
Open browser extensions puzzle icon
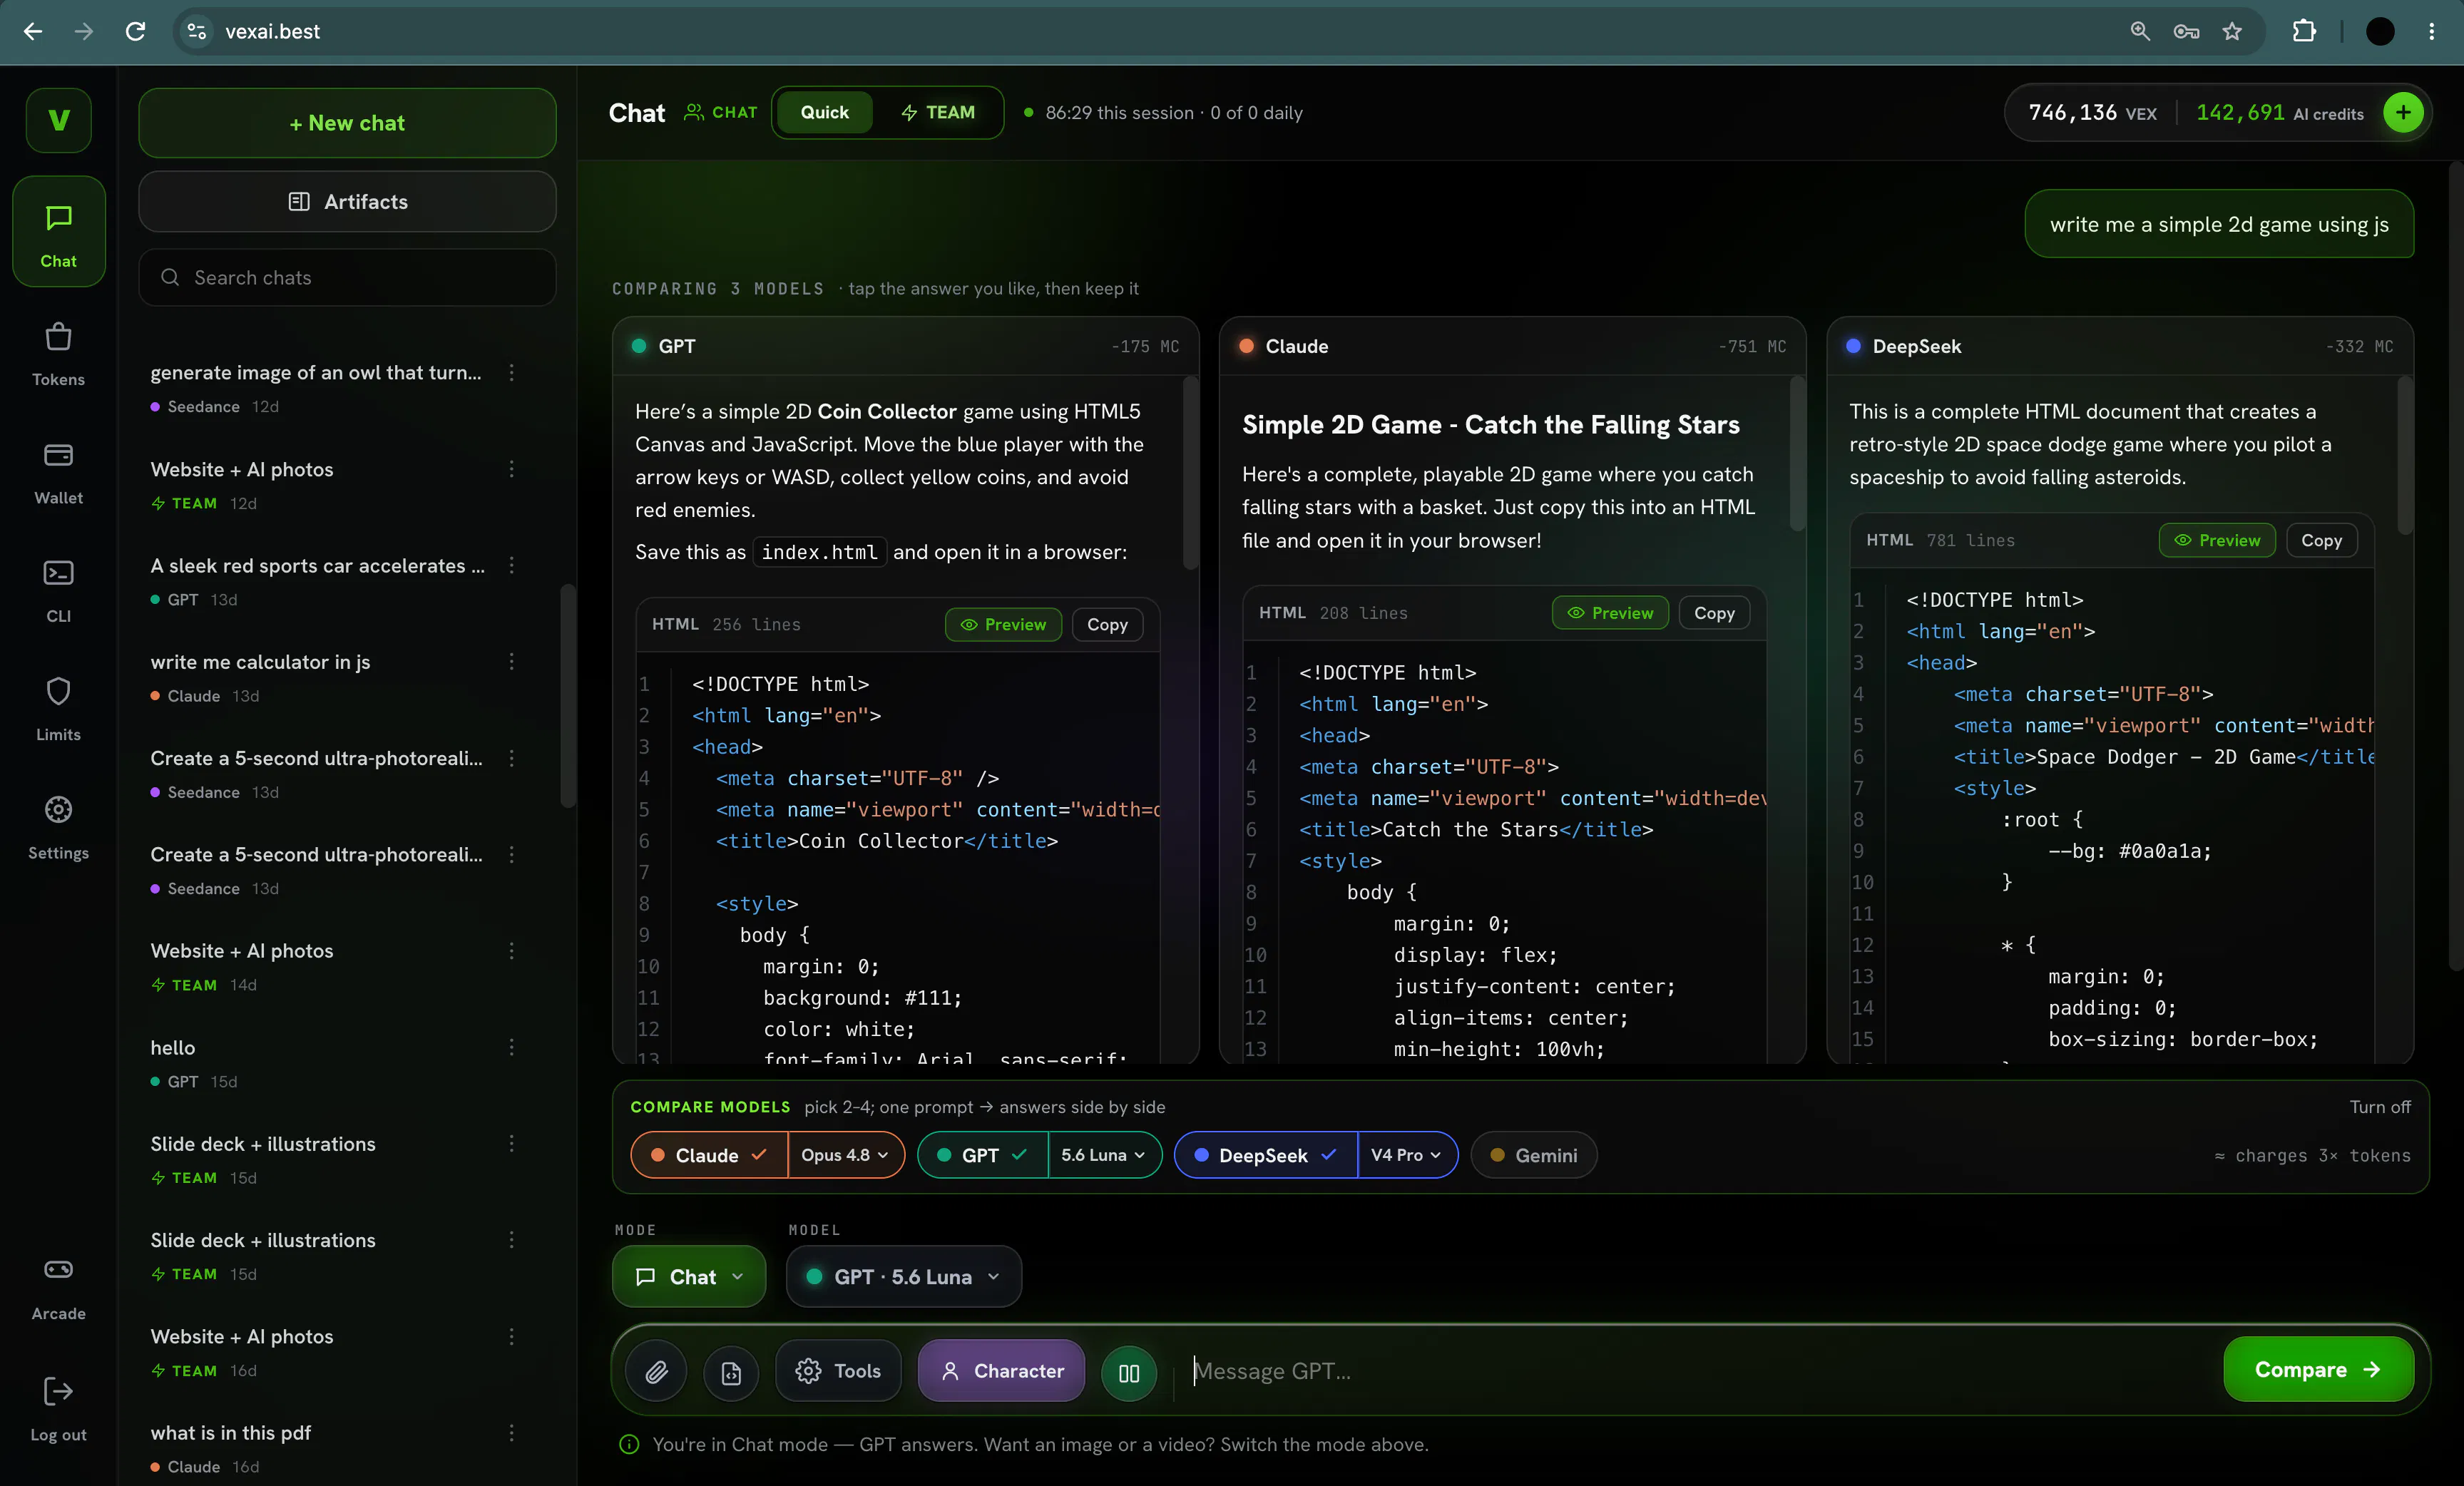click(x=2304, y=31)
